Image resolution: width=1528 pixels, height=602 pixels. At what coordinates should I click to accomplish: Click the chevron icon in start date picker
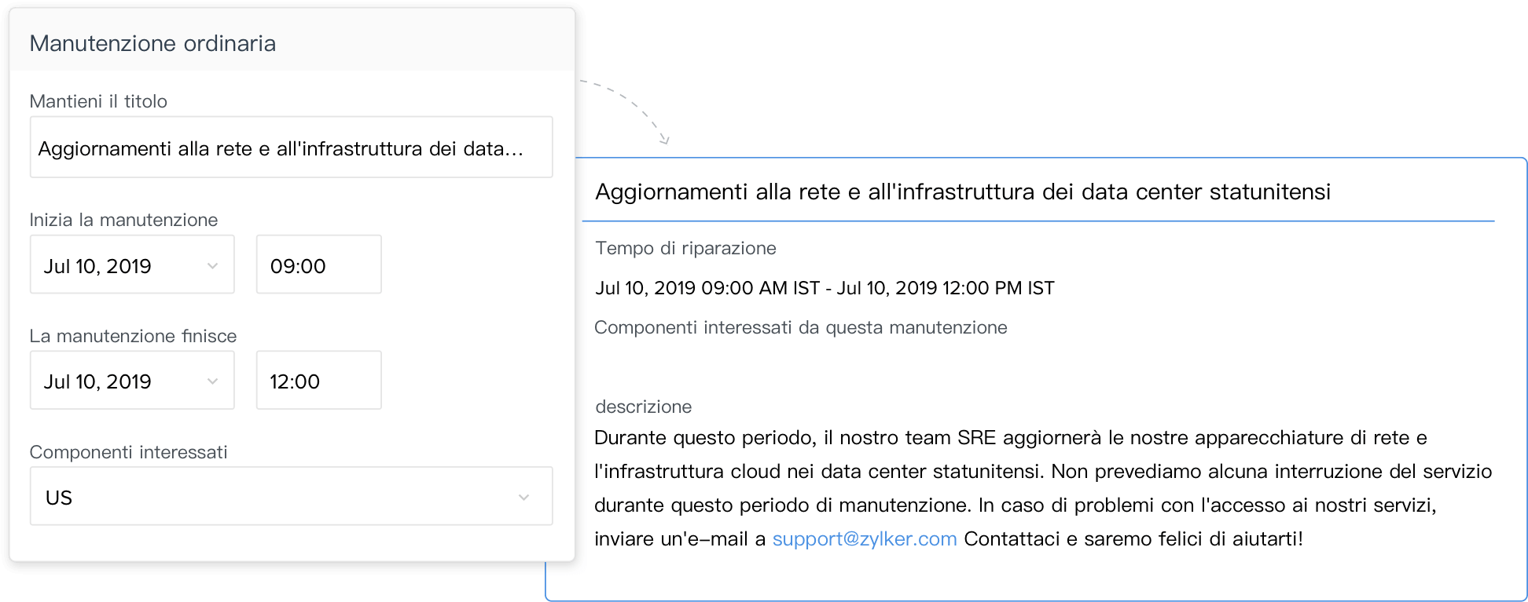[212, 266]
